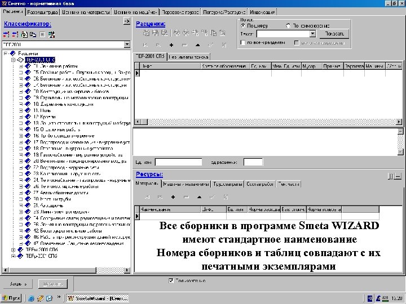Open the 'Машины и механизмы' resources tab
406x304 pixels.
tap(186, 184)
